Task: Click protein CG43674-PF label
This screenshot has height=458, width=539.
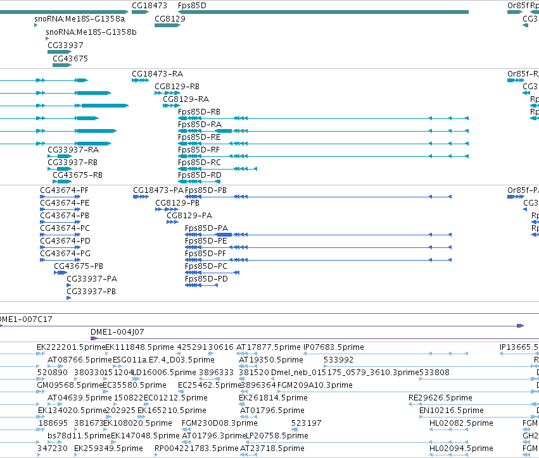Action: coord(64,190)
